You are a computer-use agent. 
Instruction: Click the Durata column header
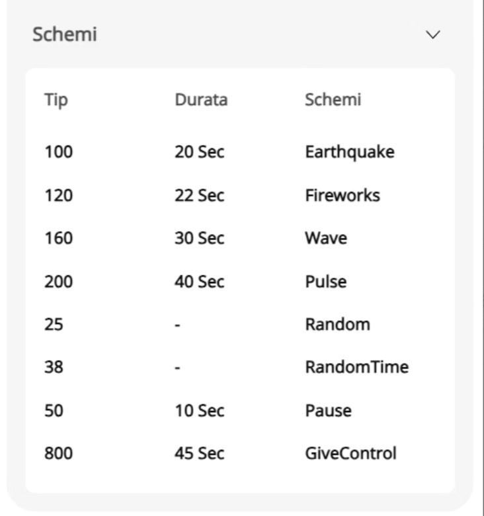201,101
